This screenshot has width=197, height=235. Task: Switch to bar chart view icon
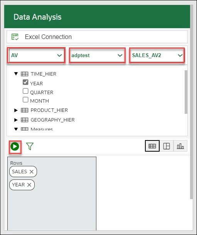click(x=180, y=146)
